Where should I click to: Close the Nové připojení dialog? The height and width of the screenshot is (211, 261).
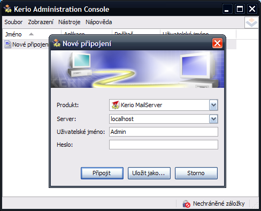tap(217, 43)
